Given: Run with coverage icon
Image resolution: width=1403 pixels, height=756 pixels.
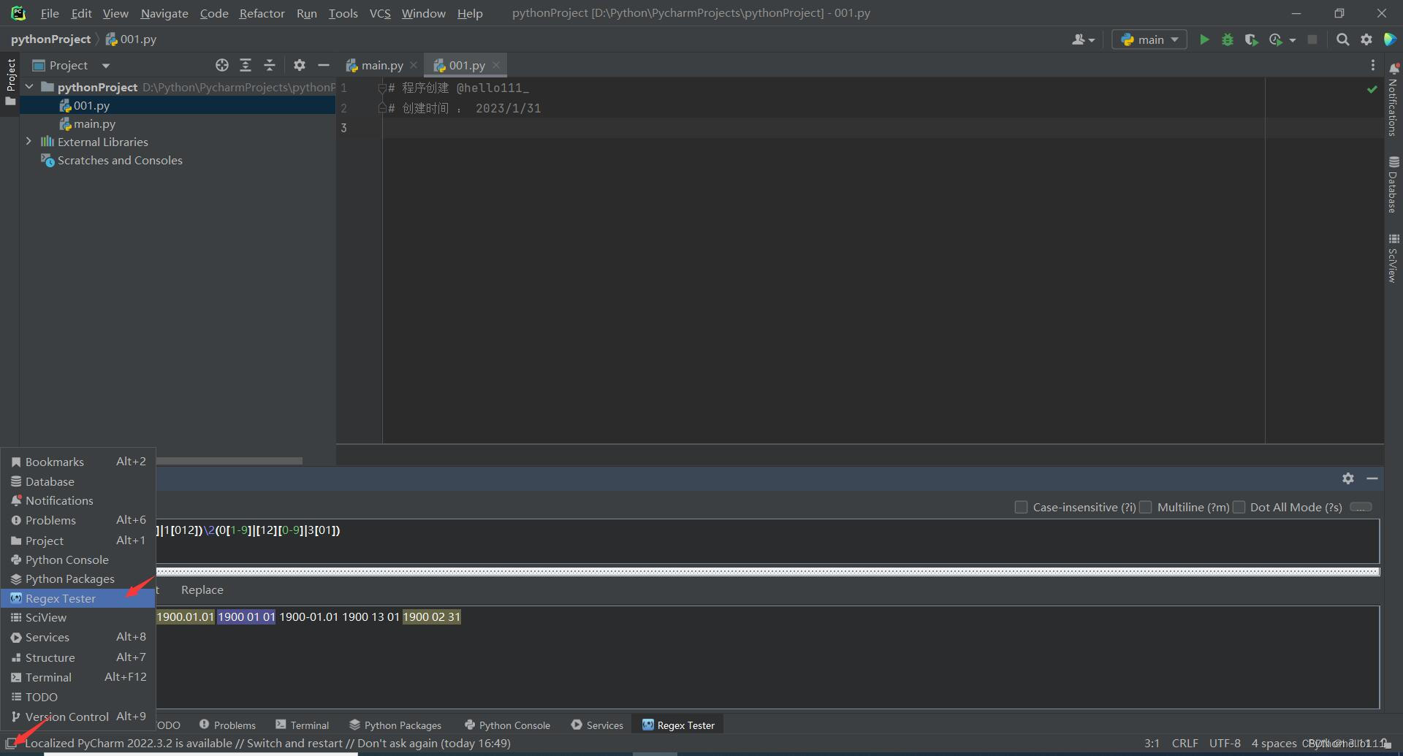Looking at the screenshot, I should pyautogui.click(x=1251, y=39).
